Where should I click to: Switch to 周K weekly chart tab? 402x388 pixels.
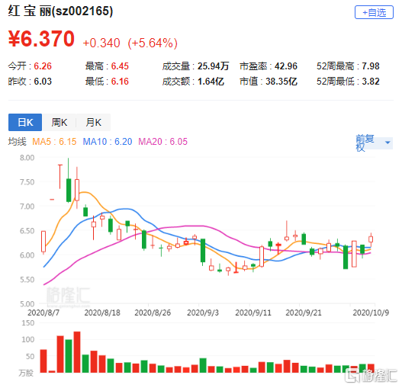59,122
